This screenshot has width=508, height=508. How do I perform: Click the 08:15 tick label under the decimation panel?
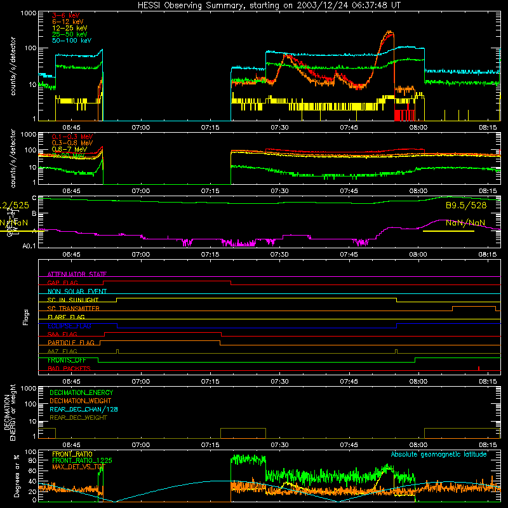pyautogui.click(x=488, y=445)
